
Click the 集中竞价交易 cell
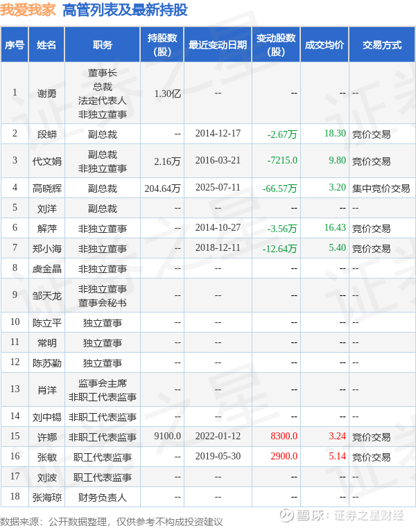click(381, 188)
